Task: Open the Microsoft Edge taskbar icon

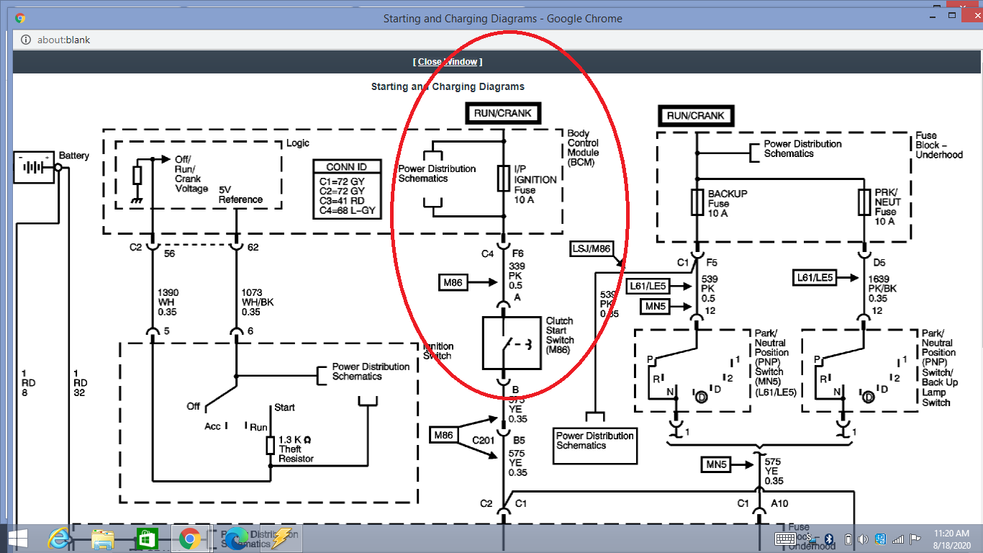Action: [x=237, y=538]
